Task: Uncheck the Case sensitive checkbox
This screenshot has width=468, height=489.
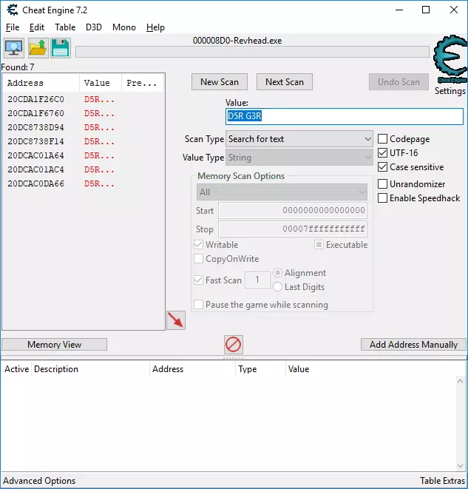Action: pos(382,167)
